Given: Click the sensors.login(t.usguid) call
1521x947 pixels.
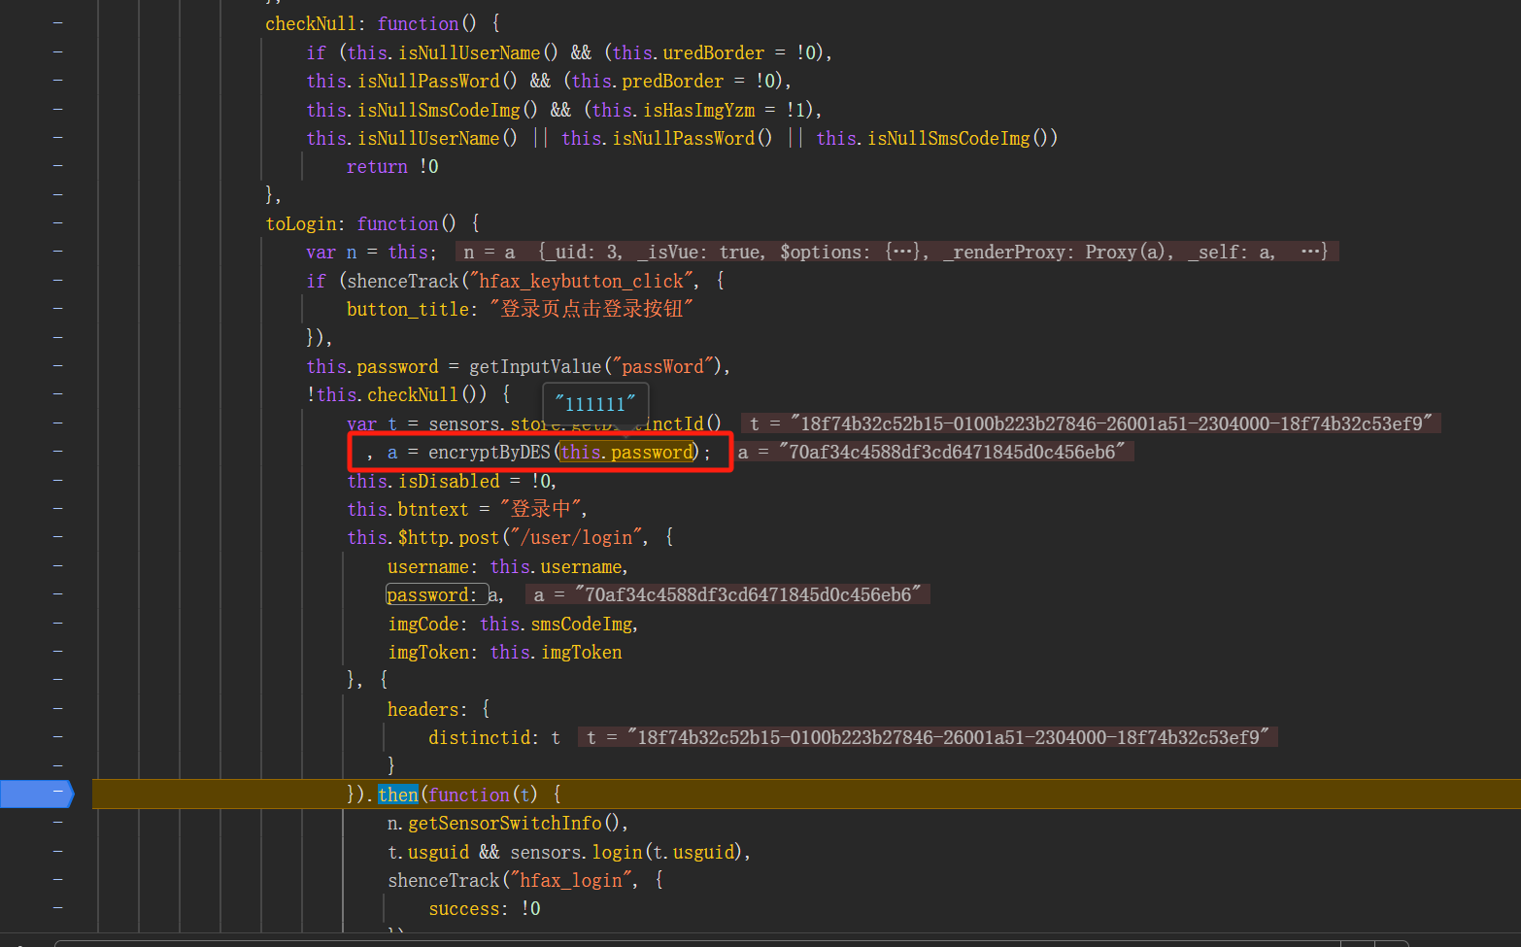Looking at the screenshot, I should tap(626, 852).
